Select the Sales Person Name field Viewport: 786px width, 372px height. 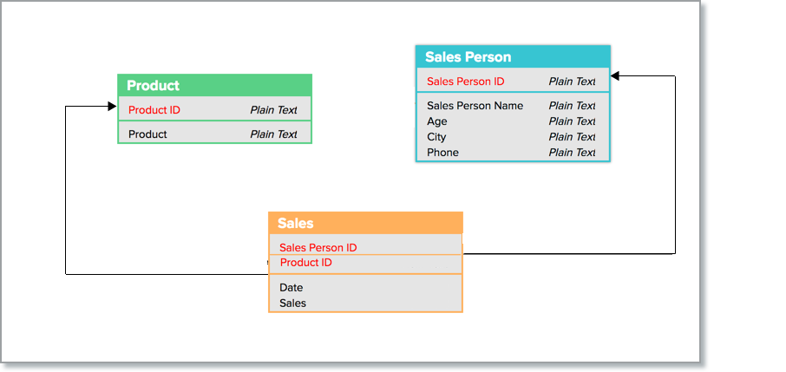(475, 106)
